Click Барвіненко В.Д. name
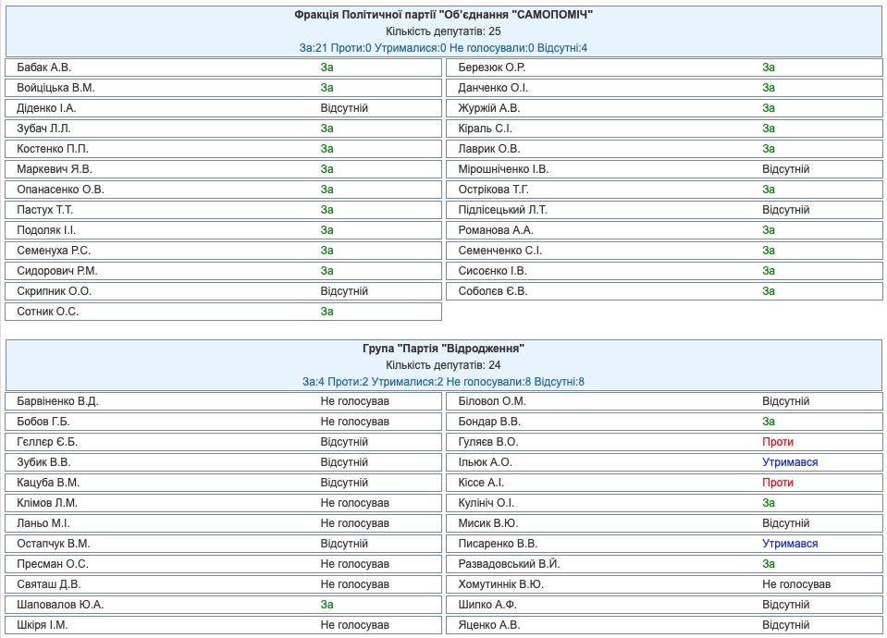This screenshot has height=638, width=887. 57,401
